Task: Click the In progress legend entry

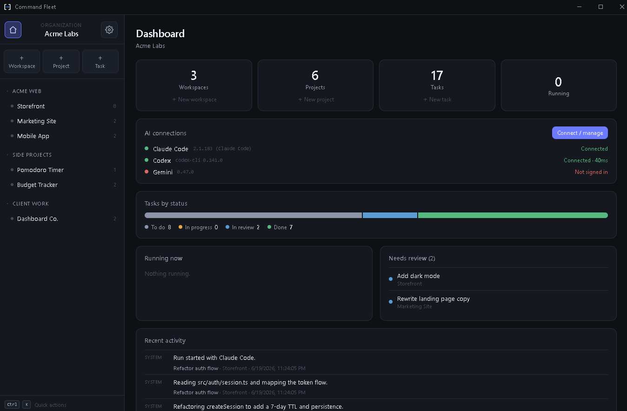Action: click(198, 227)
